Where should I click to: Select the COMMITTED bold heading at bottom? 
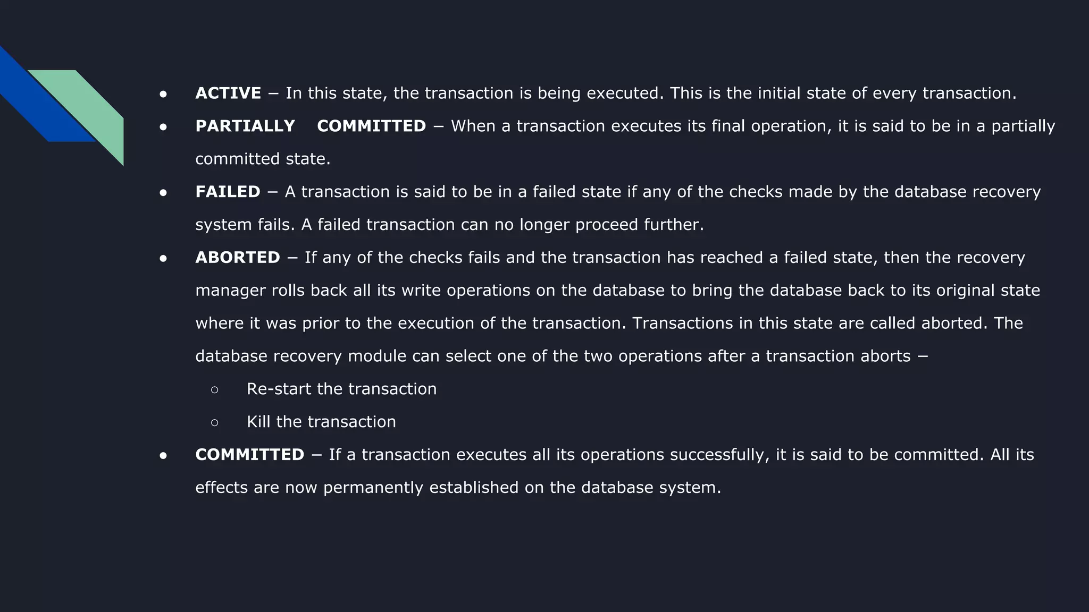249,455
